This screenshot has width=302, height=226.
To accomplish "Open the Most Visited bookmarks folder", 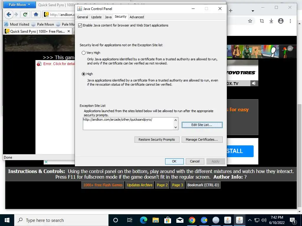I will coord(17,24).
